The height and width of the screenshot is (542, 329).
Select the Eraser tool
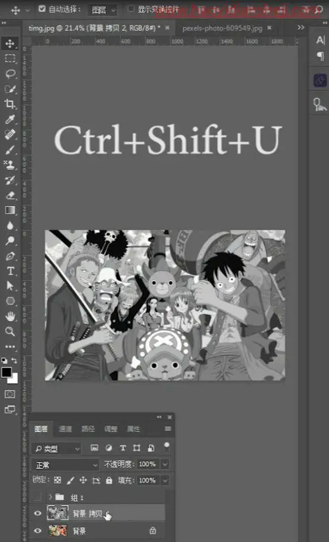pyautogui.click(x=10, y=195)
